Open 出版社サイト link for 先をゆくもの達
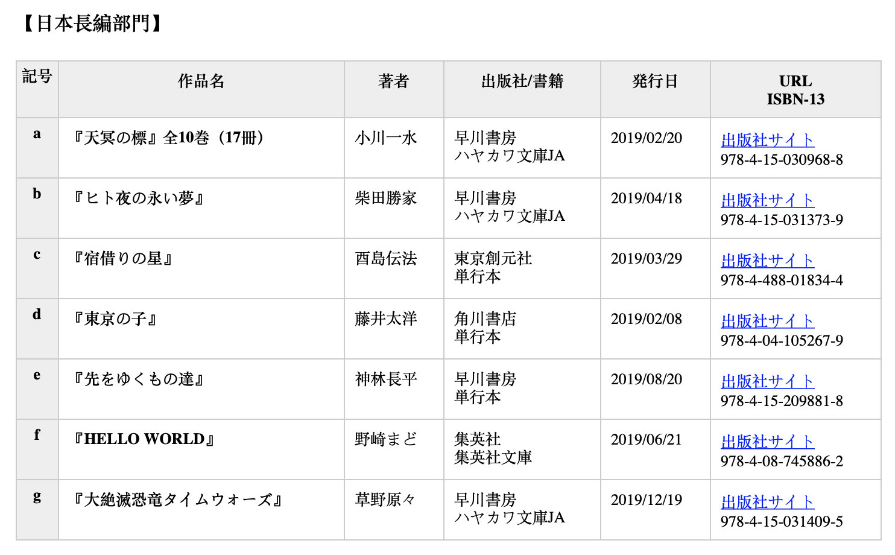The image size is (895, 555). [x=767, y=381]
